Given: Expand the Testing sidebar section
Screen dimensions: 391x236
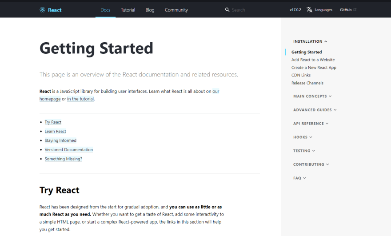Looking at the screenshot, I should pos(304,151).
